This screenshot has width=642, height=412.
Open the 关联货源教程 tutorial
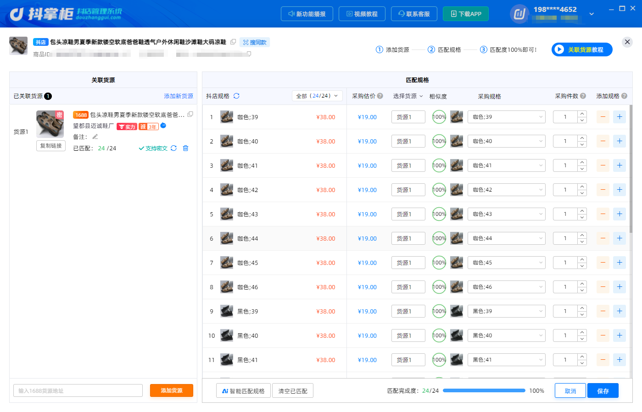pos(582,49)
